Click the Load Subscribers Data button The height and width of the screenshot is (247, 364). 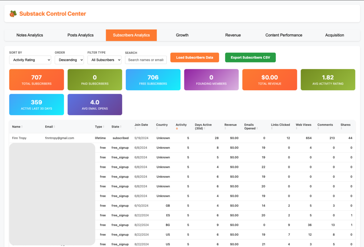click(194, 57)
